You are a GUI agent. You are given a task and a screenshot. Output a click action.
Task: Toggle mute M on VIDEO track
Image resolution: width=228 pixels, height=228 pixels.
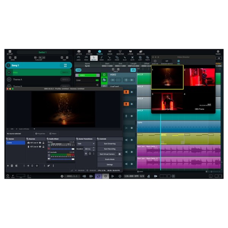(x=112, y=80)
